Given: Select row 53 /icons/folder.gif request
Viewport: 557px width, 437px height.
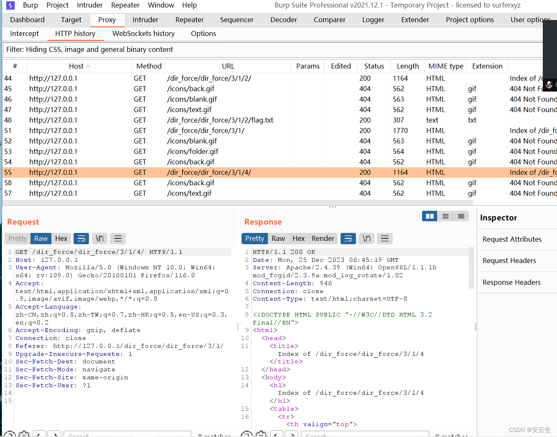Looking at the screenshot, I should point(279,151).
